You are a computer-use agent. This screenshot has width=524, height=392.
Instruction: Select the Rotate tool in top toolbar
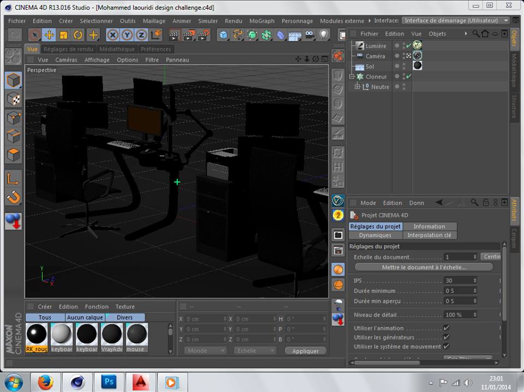(x=78, y=35)
